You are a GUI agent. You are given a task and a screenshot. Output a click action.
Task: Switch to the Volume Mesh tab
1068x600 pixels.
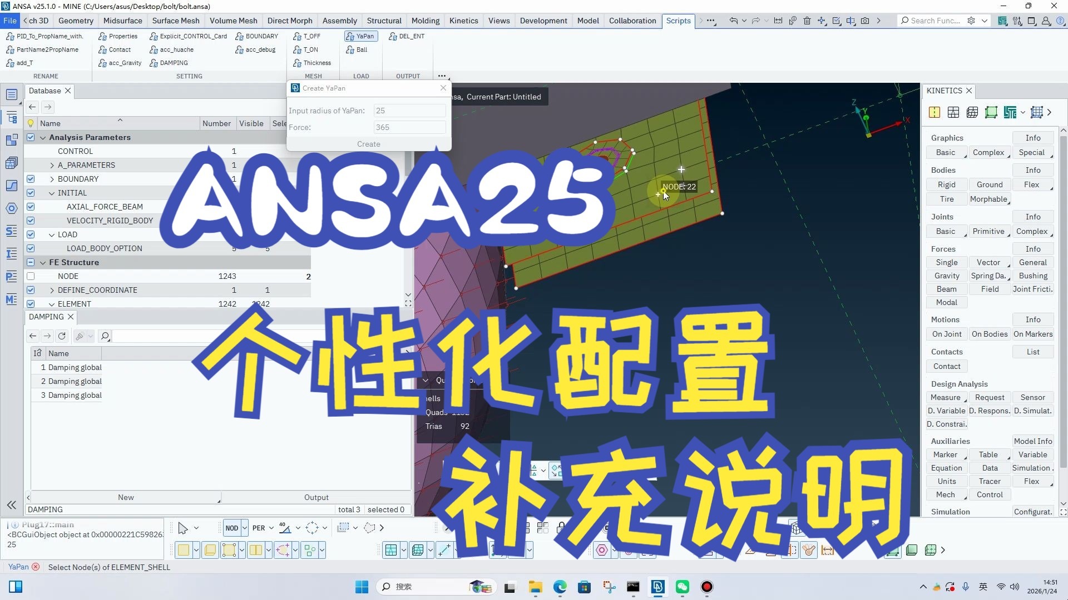click(233, 21)
